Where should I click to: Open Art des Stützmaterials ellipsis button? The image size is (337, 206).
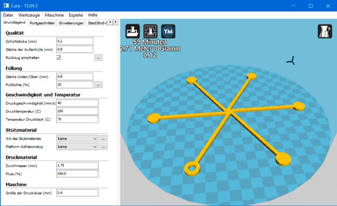click(x=104, y=139)
